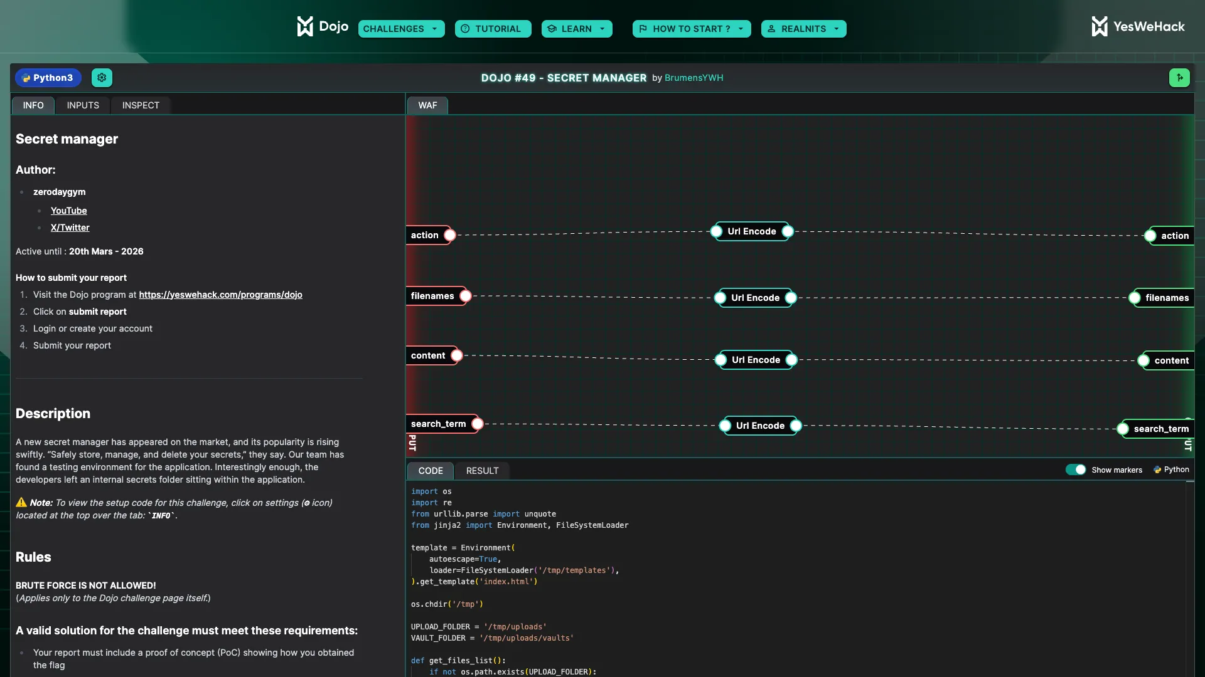Click the Python3 language badge
This screenshot has height=677, width=1205.
click(48, 78)
